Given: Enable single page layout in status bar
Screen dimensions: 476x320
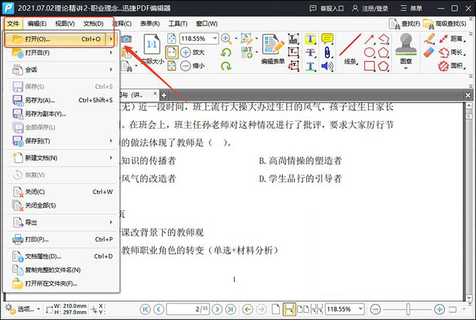Looking at the screenshot, I should click(x=275, y=309).
